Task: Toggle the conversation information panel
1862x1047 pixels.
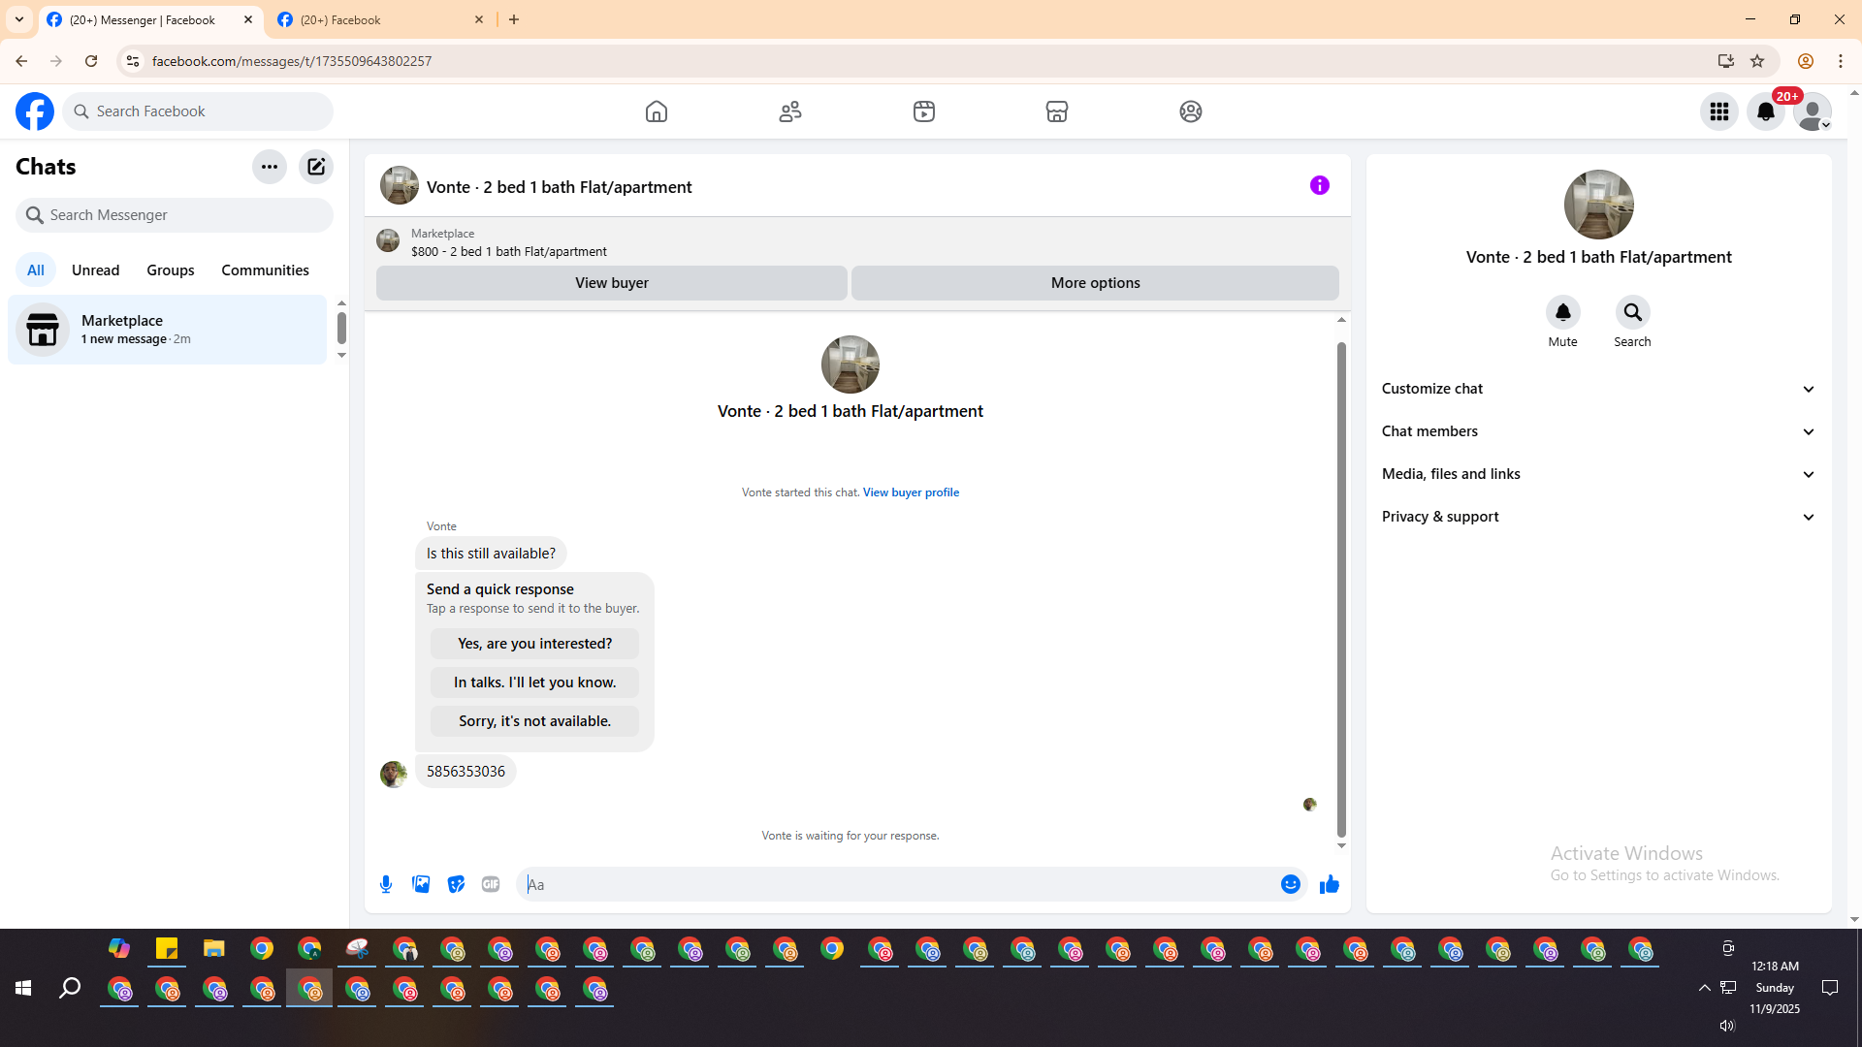Action: 1319,185
